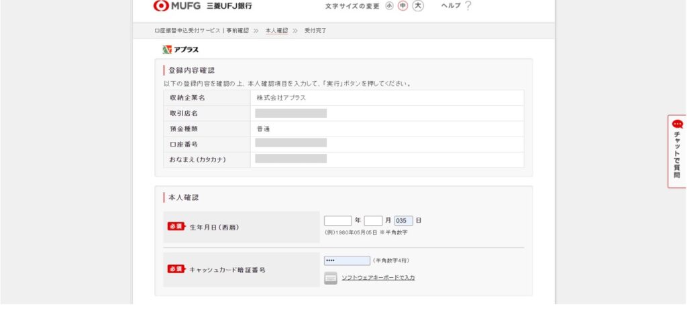The width and height of the screenshot is (687, 312).
Task: Click the 登録内容確認 section heading
Action: pos(191,70)
